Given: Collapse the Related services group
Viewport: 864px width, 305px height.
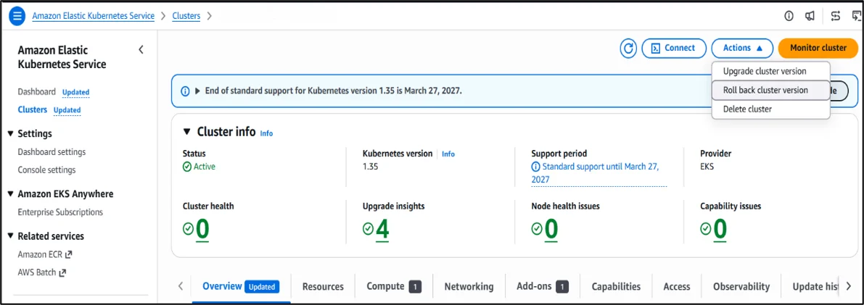Looking at the screenshot, I should click(x=10, y=236).
